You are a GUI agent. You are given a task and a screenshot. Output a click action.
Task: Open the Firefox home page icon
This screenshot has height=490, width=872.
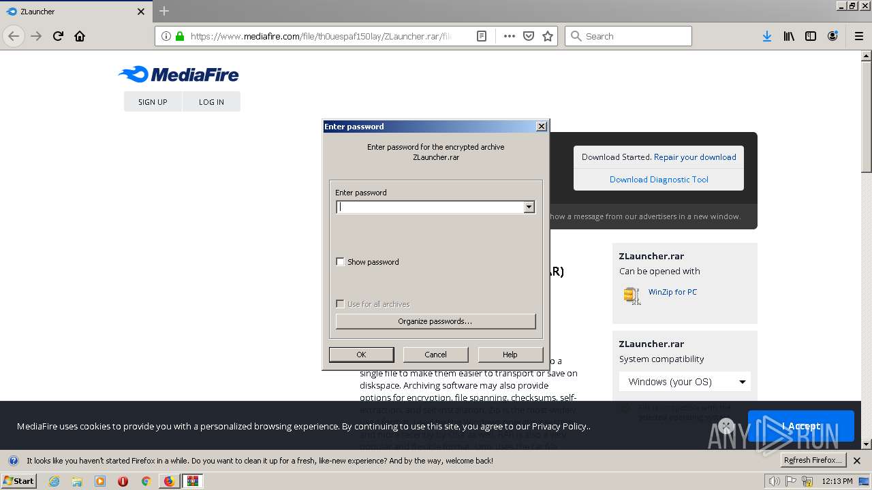tap(80, 36)
